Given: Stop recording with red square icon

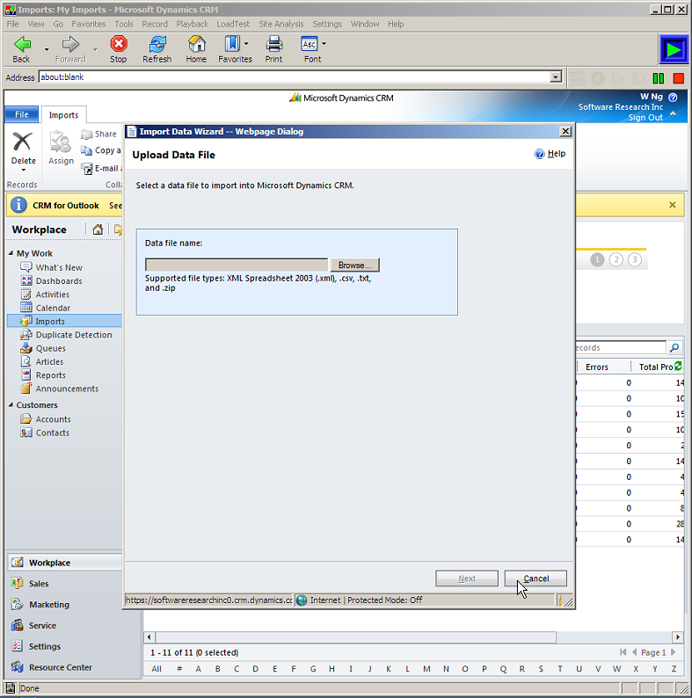Looking at the screenshot, I should tap(679, 78).
